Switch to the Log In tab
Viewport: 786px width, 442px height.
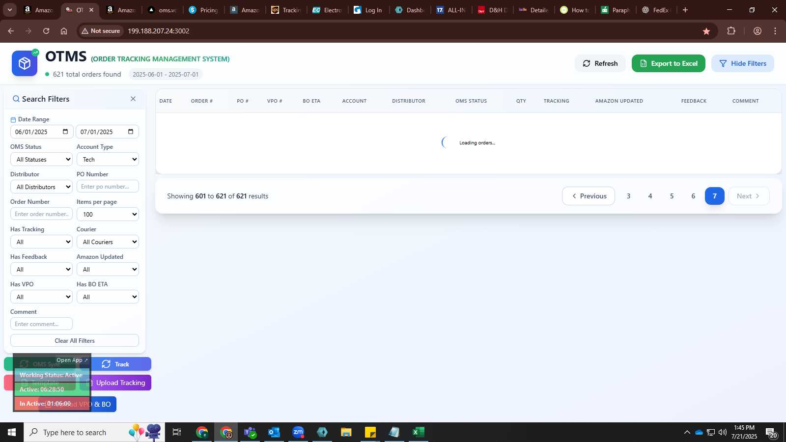(x=368, y=10)
